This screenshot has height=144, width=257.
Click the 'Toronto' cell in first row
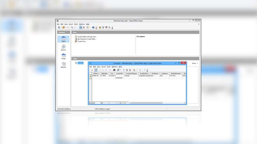click(112, 76)
